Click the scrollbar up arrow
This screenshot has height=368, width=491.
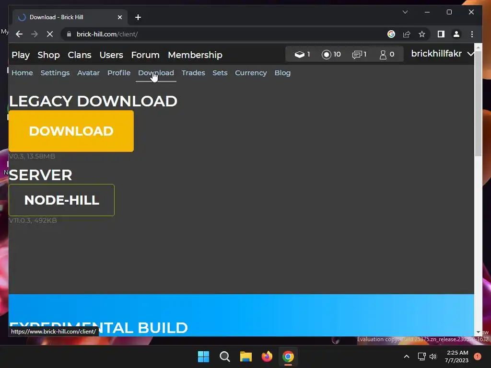point(478,47)
